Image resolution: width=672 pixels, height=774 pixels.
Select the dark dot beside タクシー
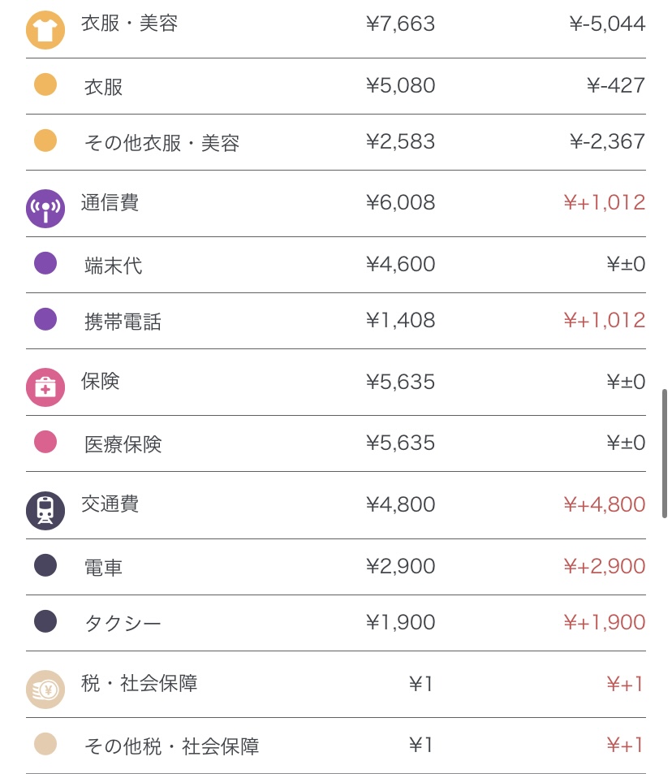[x=45, y=622]
